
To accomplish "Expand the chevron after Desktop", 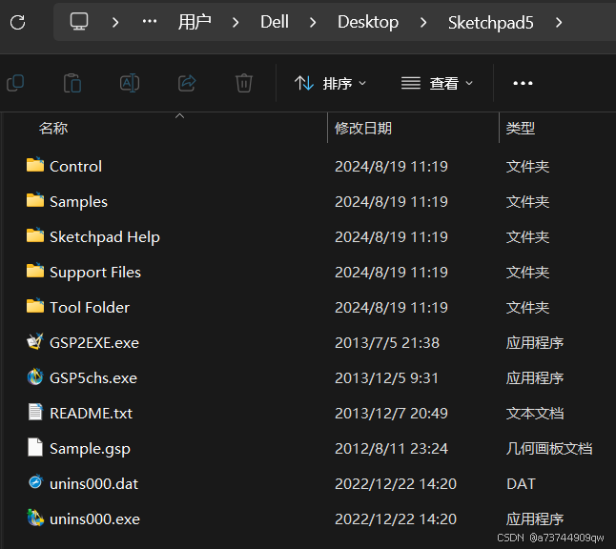I will 423,22.
